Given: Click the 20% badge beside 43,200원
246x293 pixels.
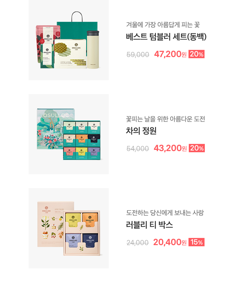Looking at the screenshot, I should [x=197, y=148].
